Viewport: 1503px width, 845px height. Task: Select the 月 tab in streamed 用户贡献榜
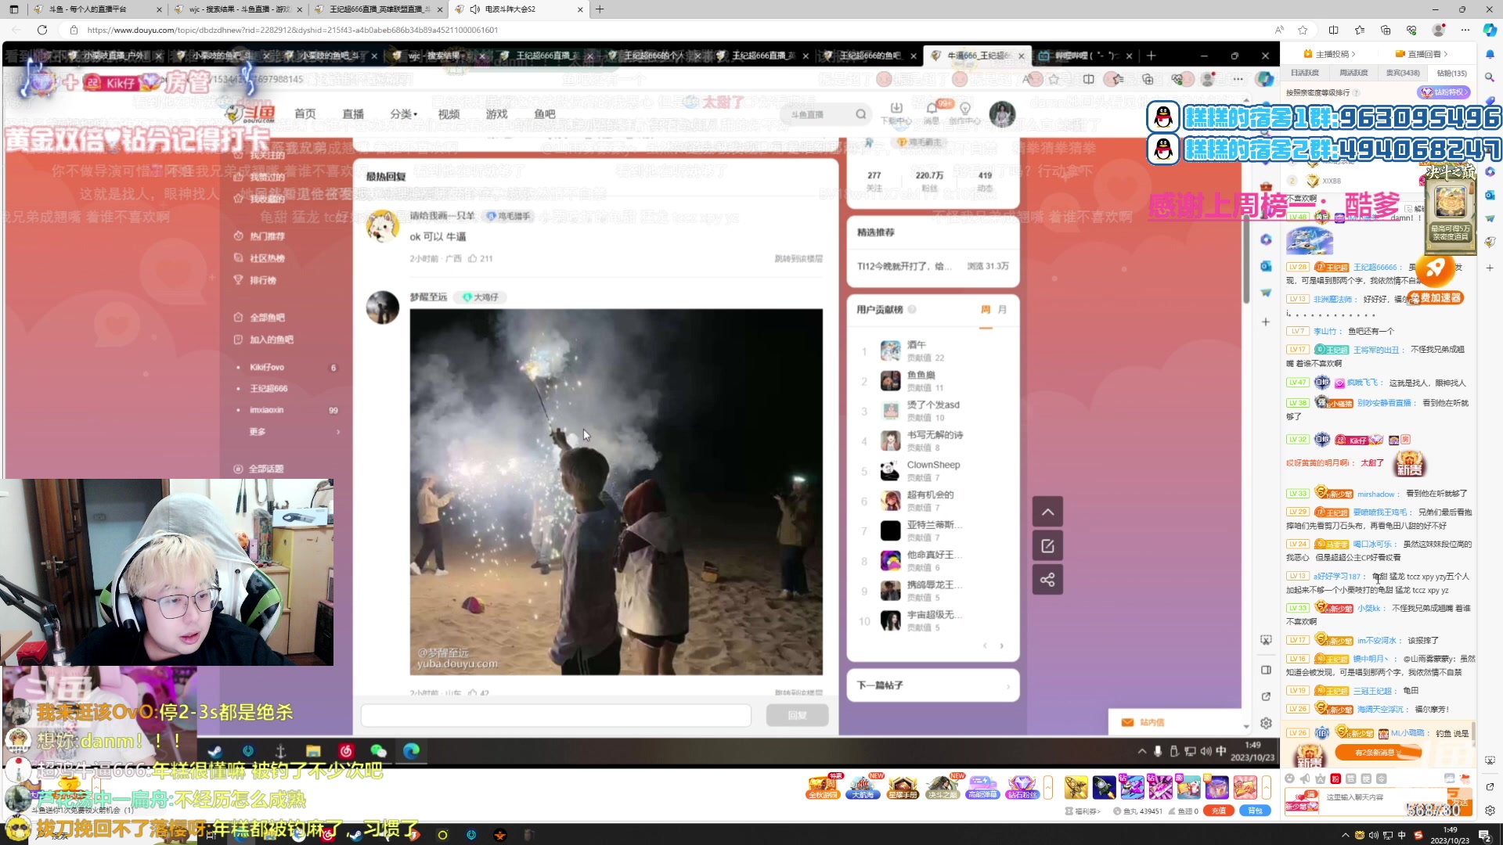point(1002,310)
